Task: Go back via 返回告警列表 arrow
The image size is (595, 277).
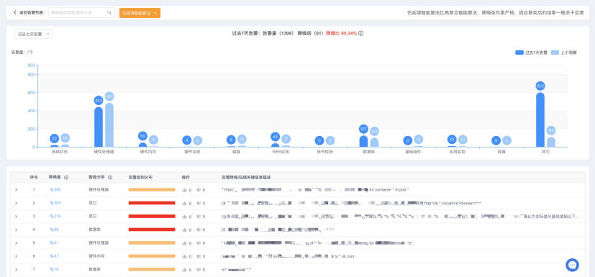Action: coord(15,12)
